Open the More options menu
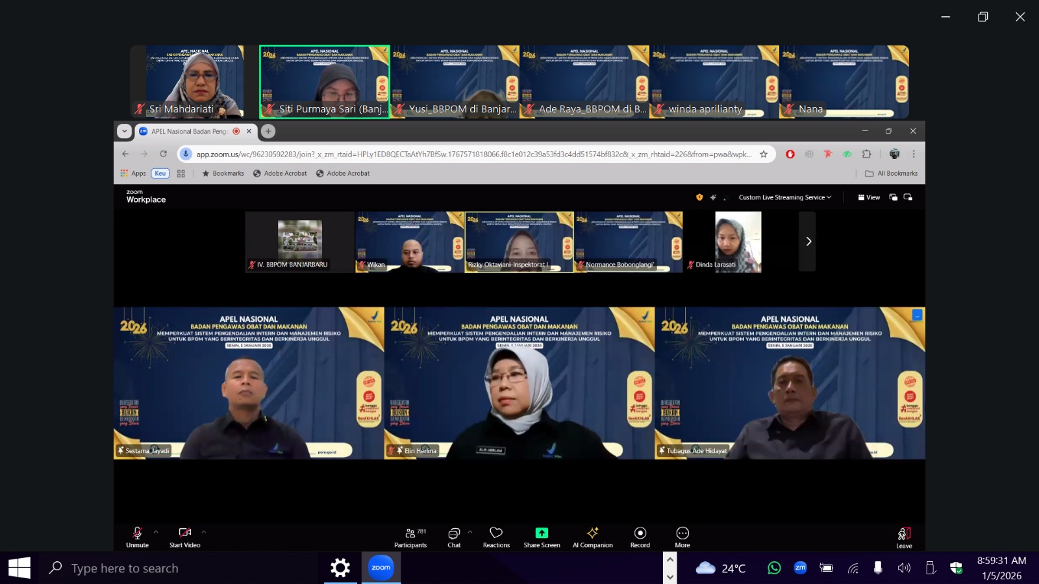Image resolution: width=1039 pixels, height=584 pixels. [x=682, y=537]
